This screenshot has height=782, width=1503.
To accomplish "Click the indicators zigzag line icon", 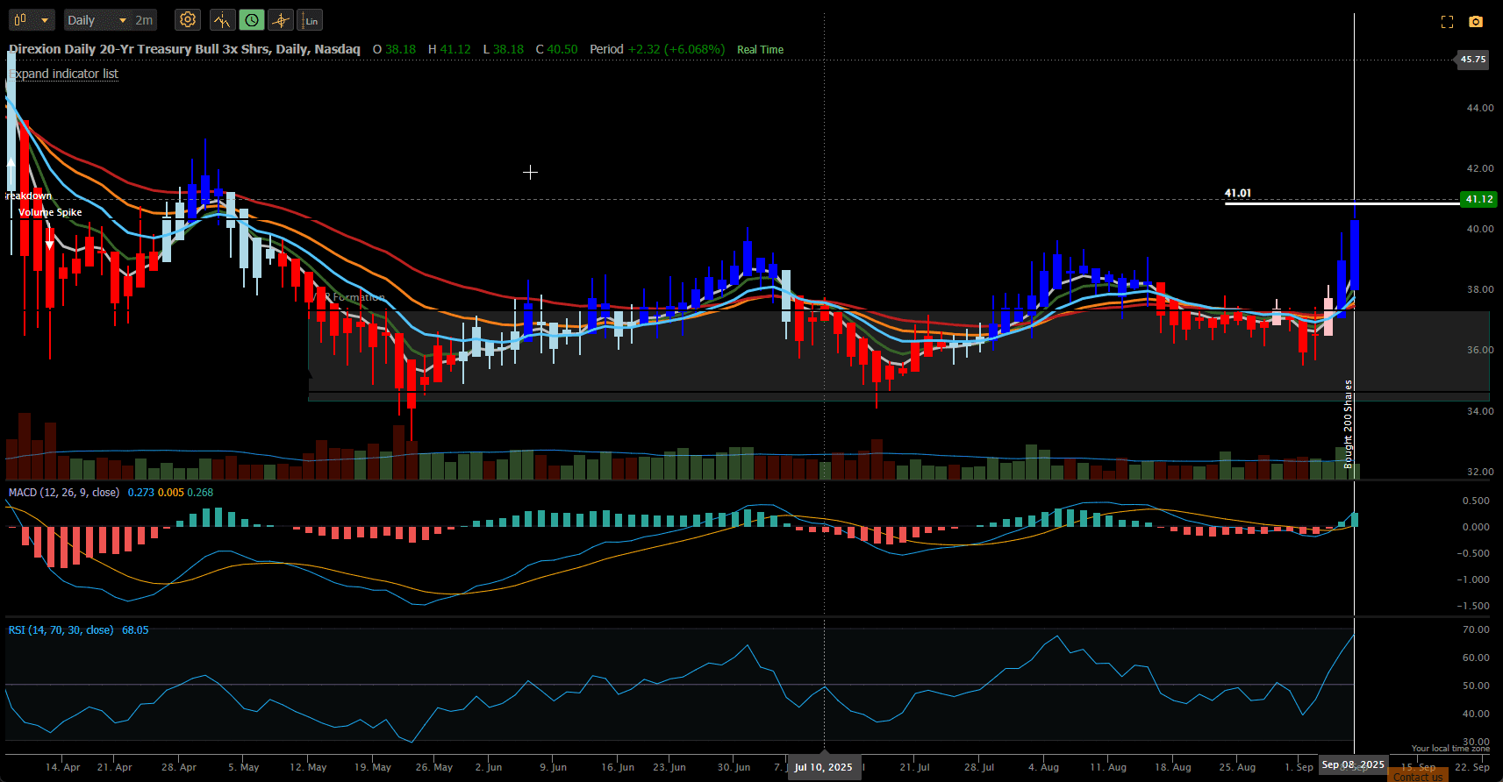I will [222, 20].
